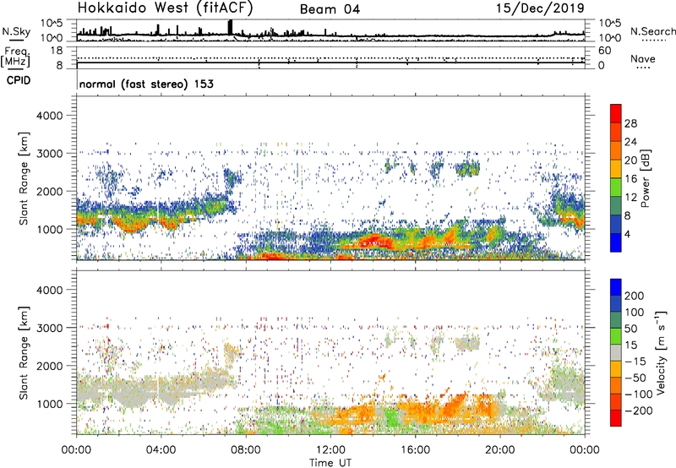Click the 04:00 time axis label

161,450
